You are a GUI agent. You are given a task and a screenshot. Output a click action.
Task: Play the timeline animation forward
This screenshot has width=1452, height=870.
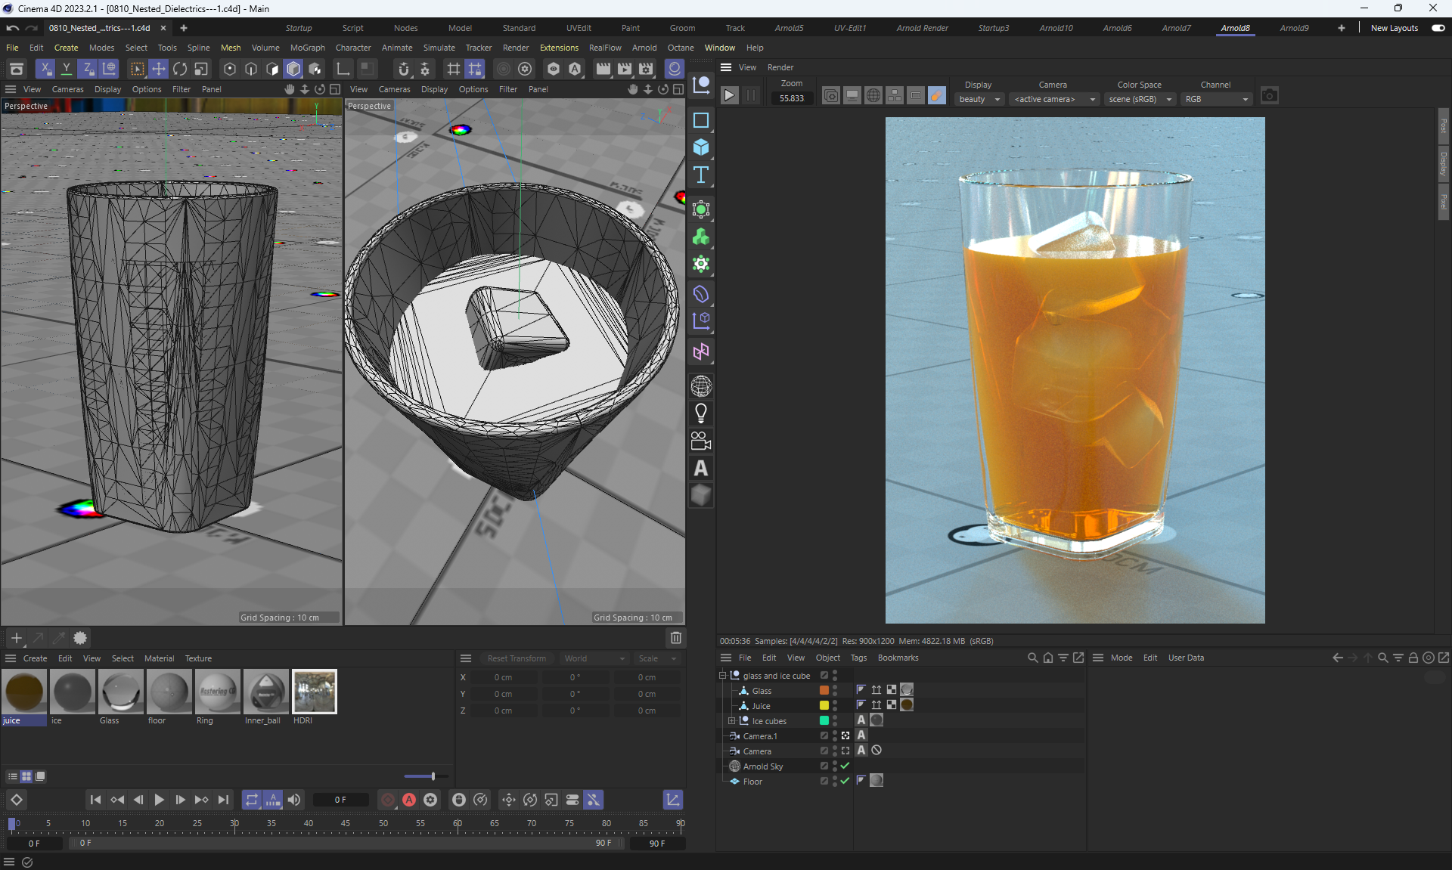click(x=159, y=800)
